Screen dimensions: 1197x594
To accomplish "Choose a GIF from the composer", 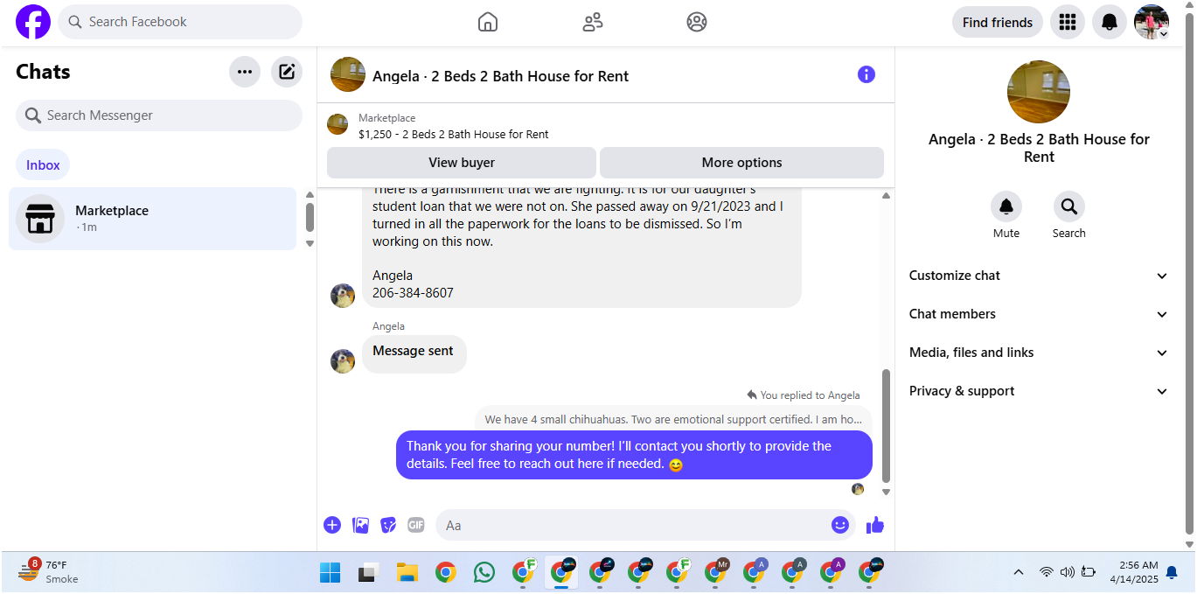I will tap(416, 525).
